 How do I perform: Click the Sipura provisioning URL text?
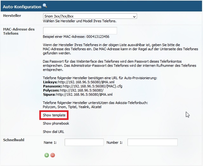coord(84,94)
